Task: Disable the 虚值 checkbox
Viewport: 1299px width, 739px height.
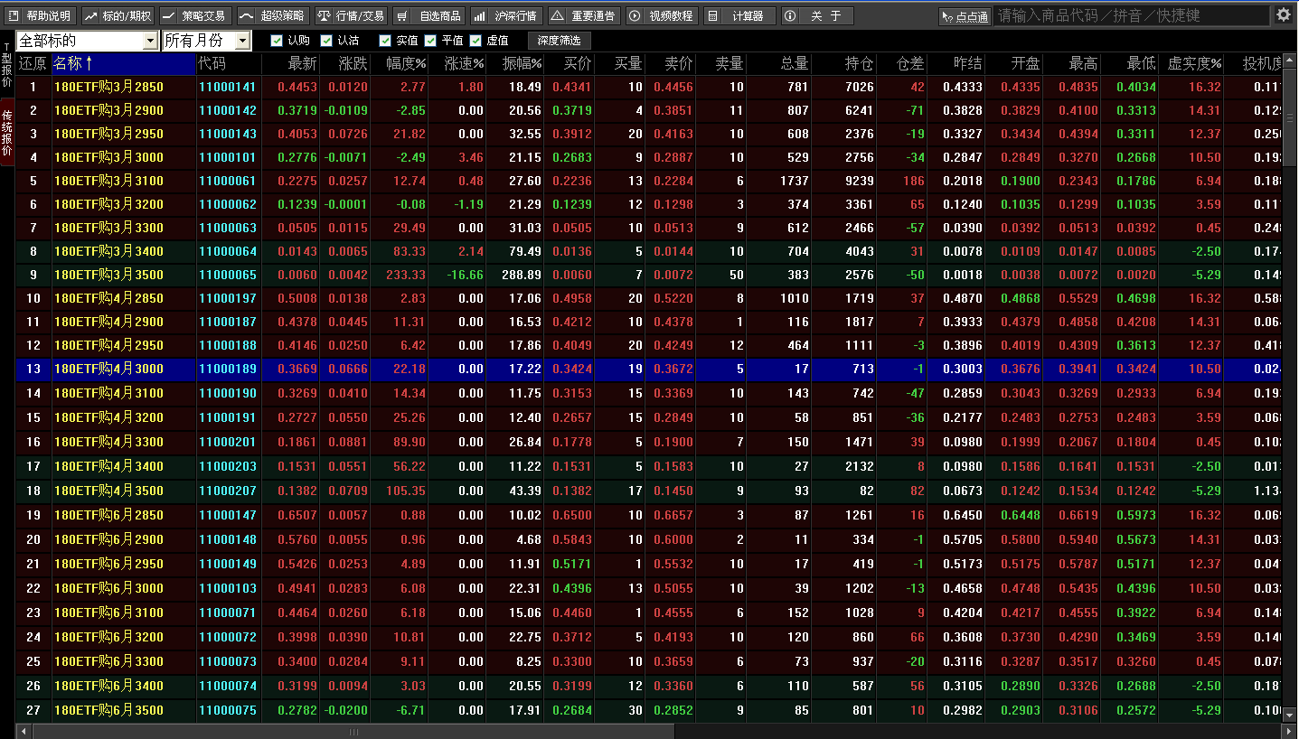Action: pos(475,41)
